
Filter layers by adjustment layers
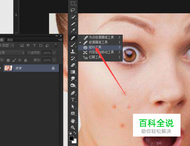coord(28,46)
